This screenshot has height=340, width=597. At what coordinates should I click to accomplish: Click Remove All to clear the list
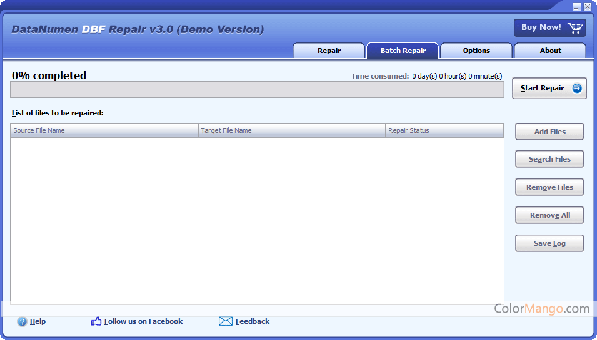click(549, 215)
